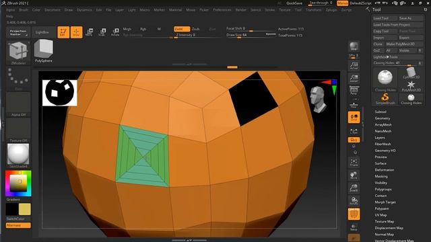Open the Alpha Off selector
Screen dimensions: 431x242
(x=18, y=104)
